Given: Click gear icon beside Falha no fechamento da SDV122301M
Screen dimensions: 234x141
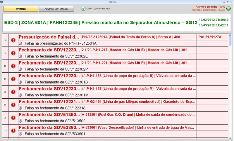Looking at the screenshot, I should click(20, 95).
